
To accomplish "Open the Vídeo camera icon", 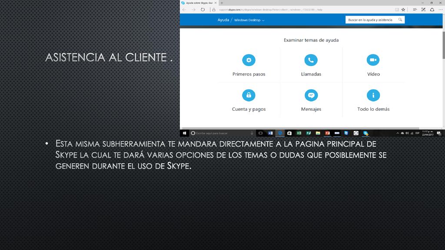I will coord(373,60).
